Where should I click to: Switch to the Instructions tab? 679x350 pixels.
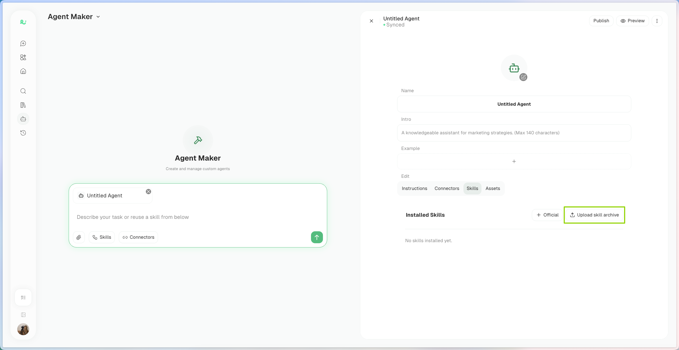414,188
